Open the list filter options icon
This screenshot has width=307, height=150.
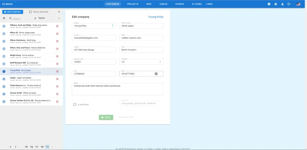4,18
